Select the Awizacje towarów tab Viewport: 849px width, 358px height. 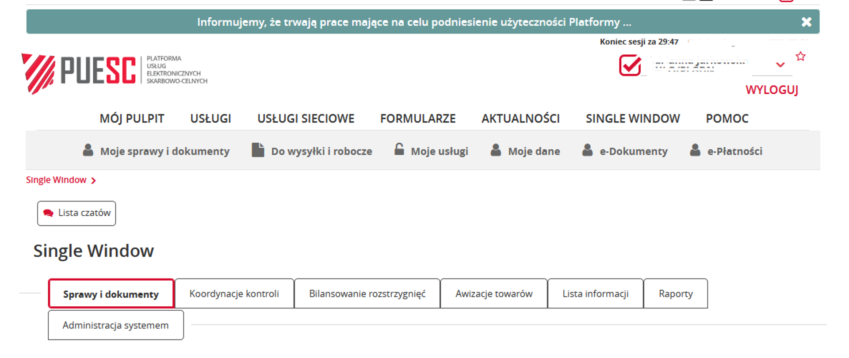(493, 294)
